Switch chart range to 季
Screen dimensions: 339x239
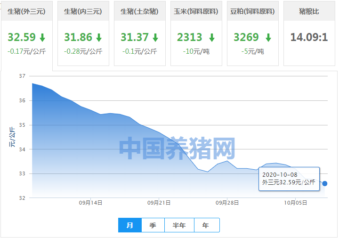point(153,225)
